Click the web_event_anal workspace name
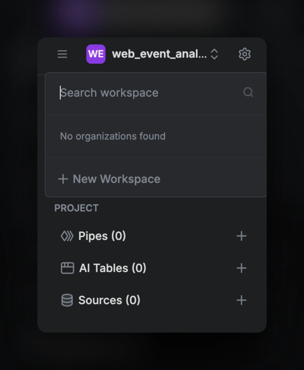Image resolution: width=304 pixels, height=370 pixels. [159, 54]
